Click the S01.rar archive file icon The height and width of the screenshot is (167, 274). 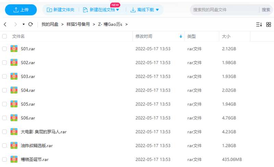[14, 49]
